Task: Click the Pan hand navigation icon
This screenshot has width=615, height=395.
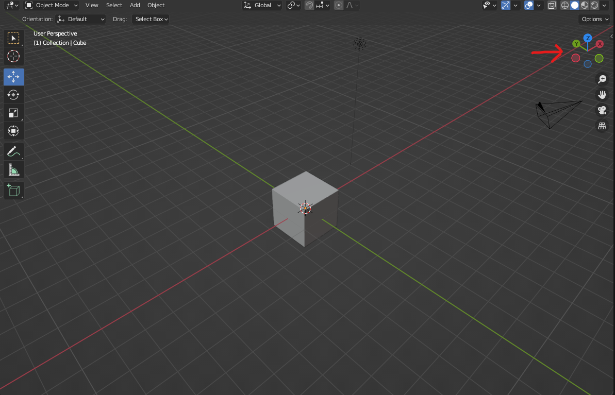Action: 602,95
